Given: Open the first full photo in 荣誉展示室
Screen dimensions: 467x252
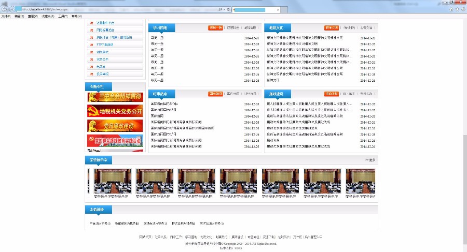Looking at the screenshot, I should (x=112, y=181).
